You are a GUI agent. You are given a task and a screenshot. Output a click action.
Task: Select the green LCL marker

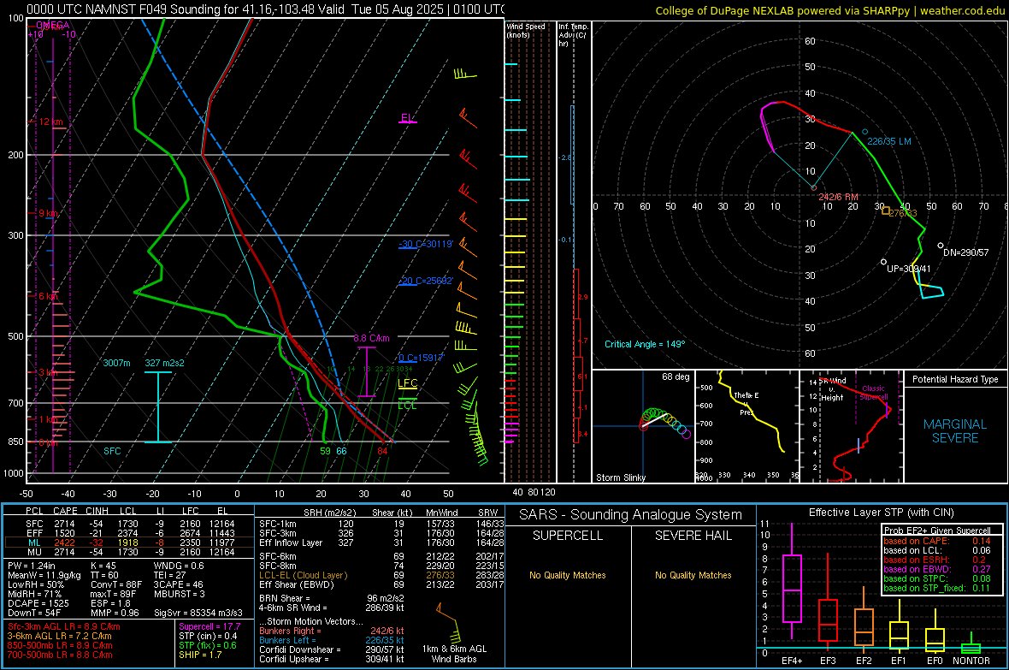click(x=407, y=405)
